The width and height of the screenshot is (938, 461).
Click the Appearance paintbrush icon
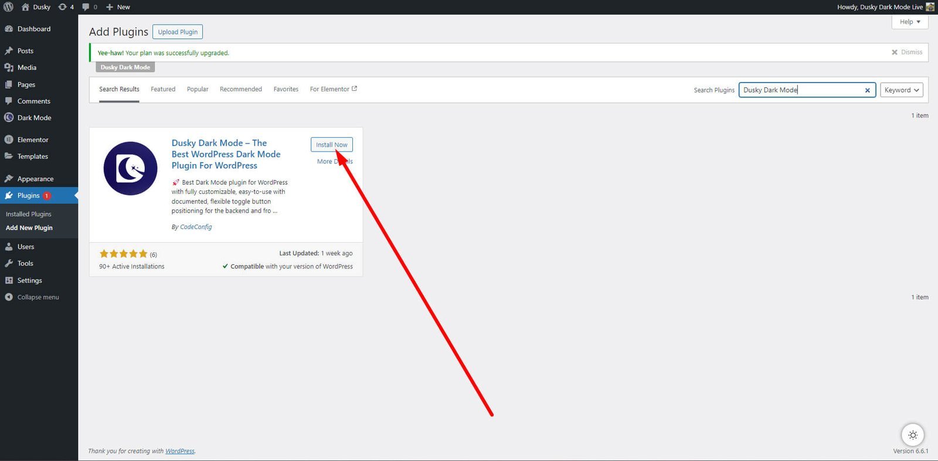coord(9,179)
